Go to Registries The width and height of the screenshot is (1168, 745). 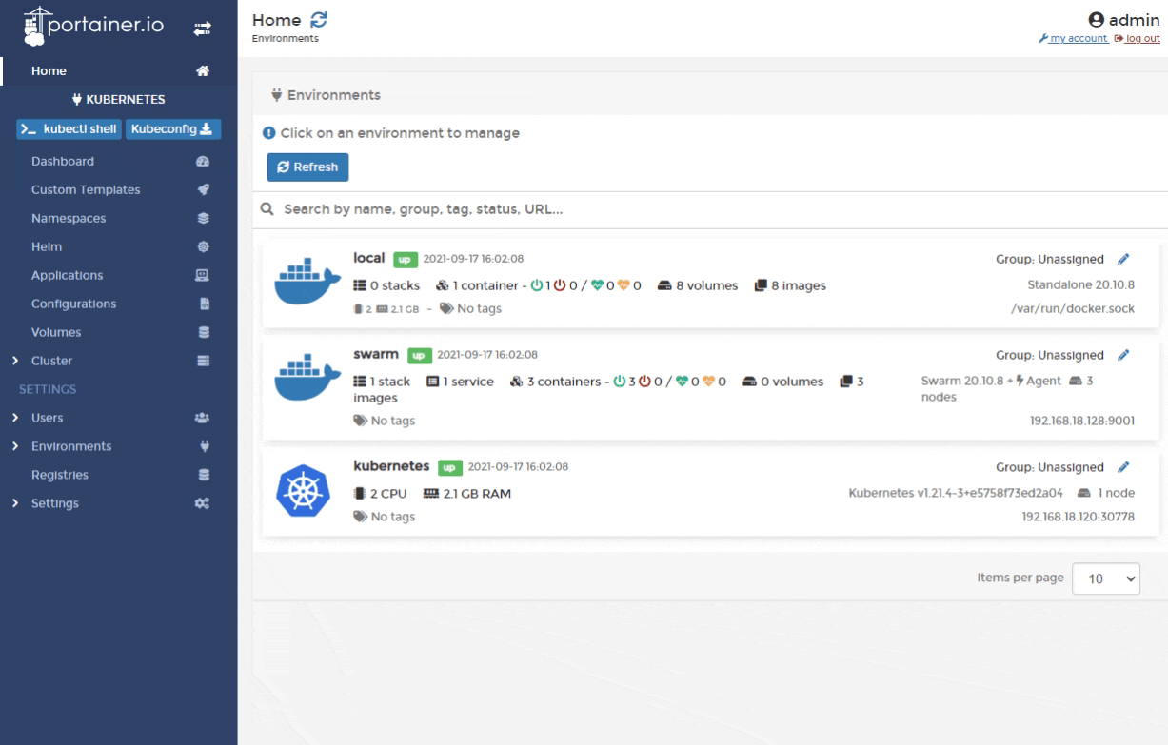[x=60, y=475]
